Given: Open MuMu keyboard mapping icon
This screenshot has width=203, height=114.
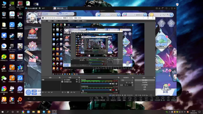Looking at the screenshot, I should click(124, 99).
